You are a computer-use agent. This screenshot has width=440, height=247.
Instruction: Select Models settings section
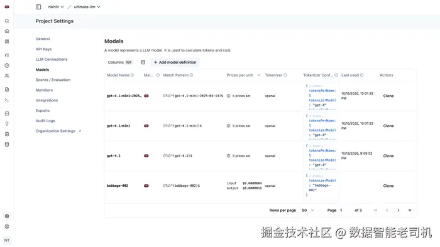(42, 70)
